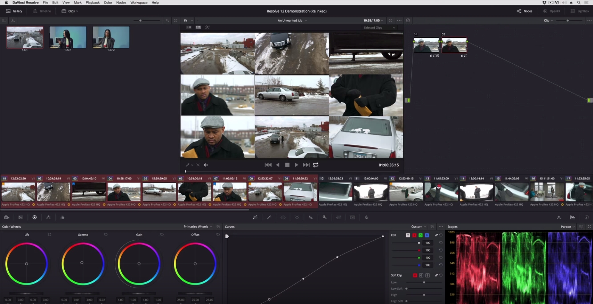Viewport: 593px width, 304px height.
Task: Adjust the node editor zoom slider
Action: click(x=569, y=21)
